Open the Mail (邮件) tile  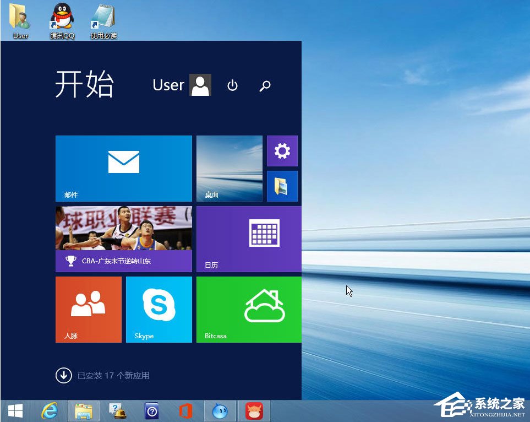(x=123, y=168)
